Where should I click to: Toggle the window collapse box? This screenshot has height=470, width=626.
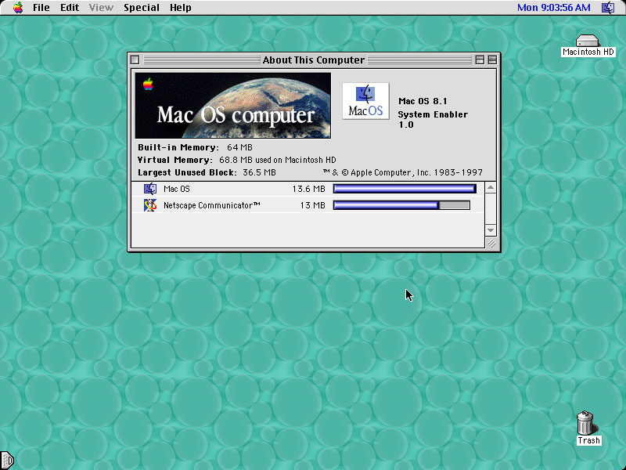(x=492, y=60)
